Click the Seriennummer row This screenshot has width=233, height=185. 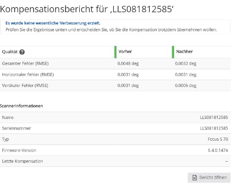[17, 128]
